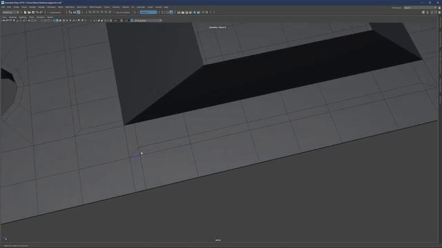This screenshot has width=442, height=248.
Task: Open the UV menu
Action: pyautogui.click(x=133, y=7)
